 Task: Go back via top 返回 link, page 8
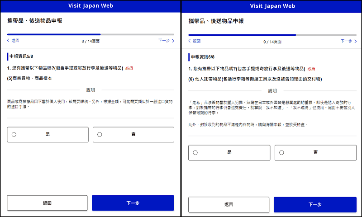[13, 41]
